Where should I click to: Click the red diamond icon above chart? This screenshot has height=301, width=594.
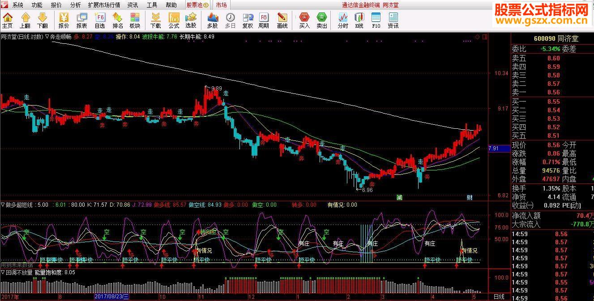[x=478, y=37]
